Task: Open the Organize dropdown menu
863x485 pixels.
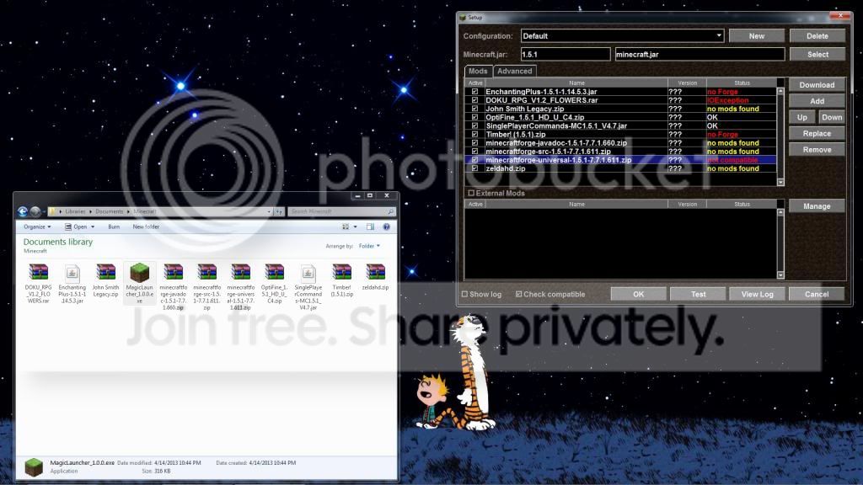Action: [37, 227]
